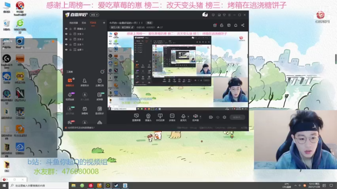Click the share icon above the preview

click(243, 25)
